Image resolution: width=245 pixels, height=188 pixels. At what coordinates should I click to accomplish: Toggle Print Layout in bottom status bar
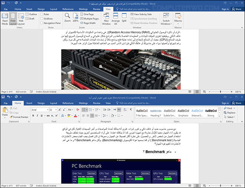[197, 186]
